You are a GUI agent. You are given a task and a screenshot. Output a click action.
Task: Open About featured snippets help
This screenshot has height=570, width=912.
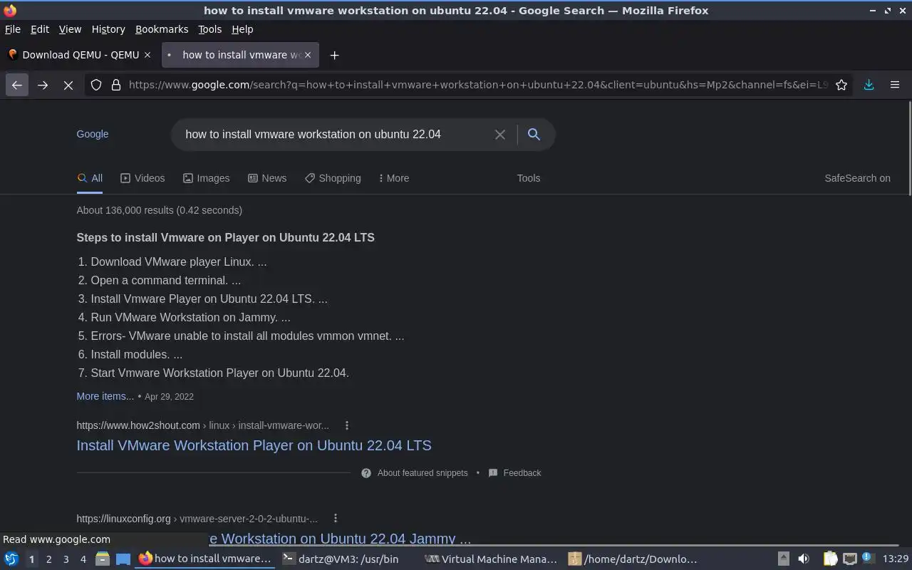click(x=415, y=473)
